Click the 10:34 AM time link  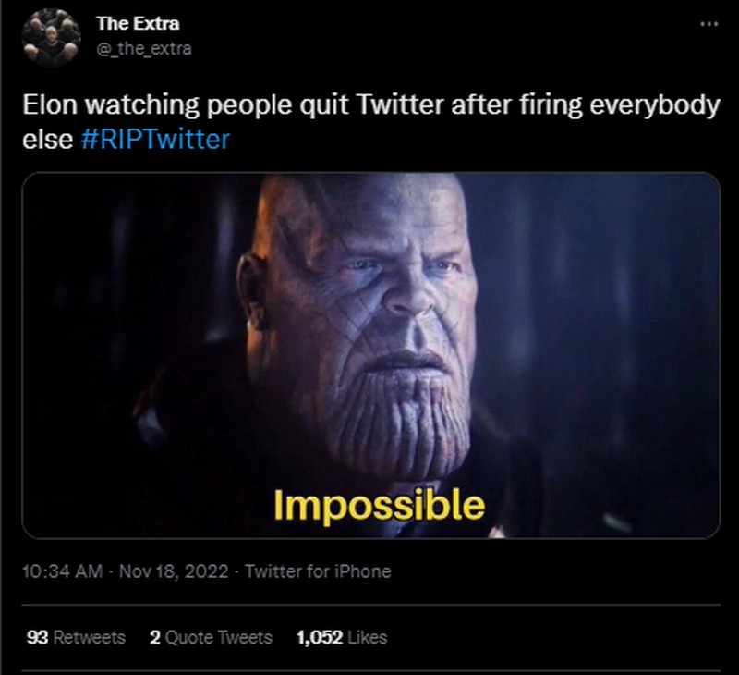(49, 572)
